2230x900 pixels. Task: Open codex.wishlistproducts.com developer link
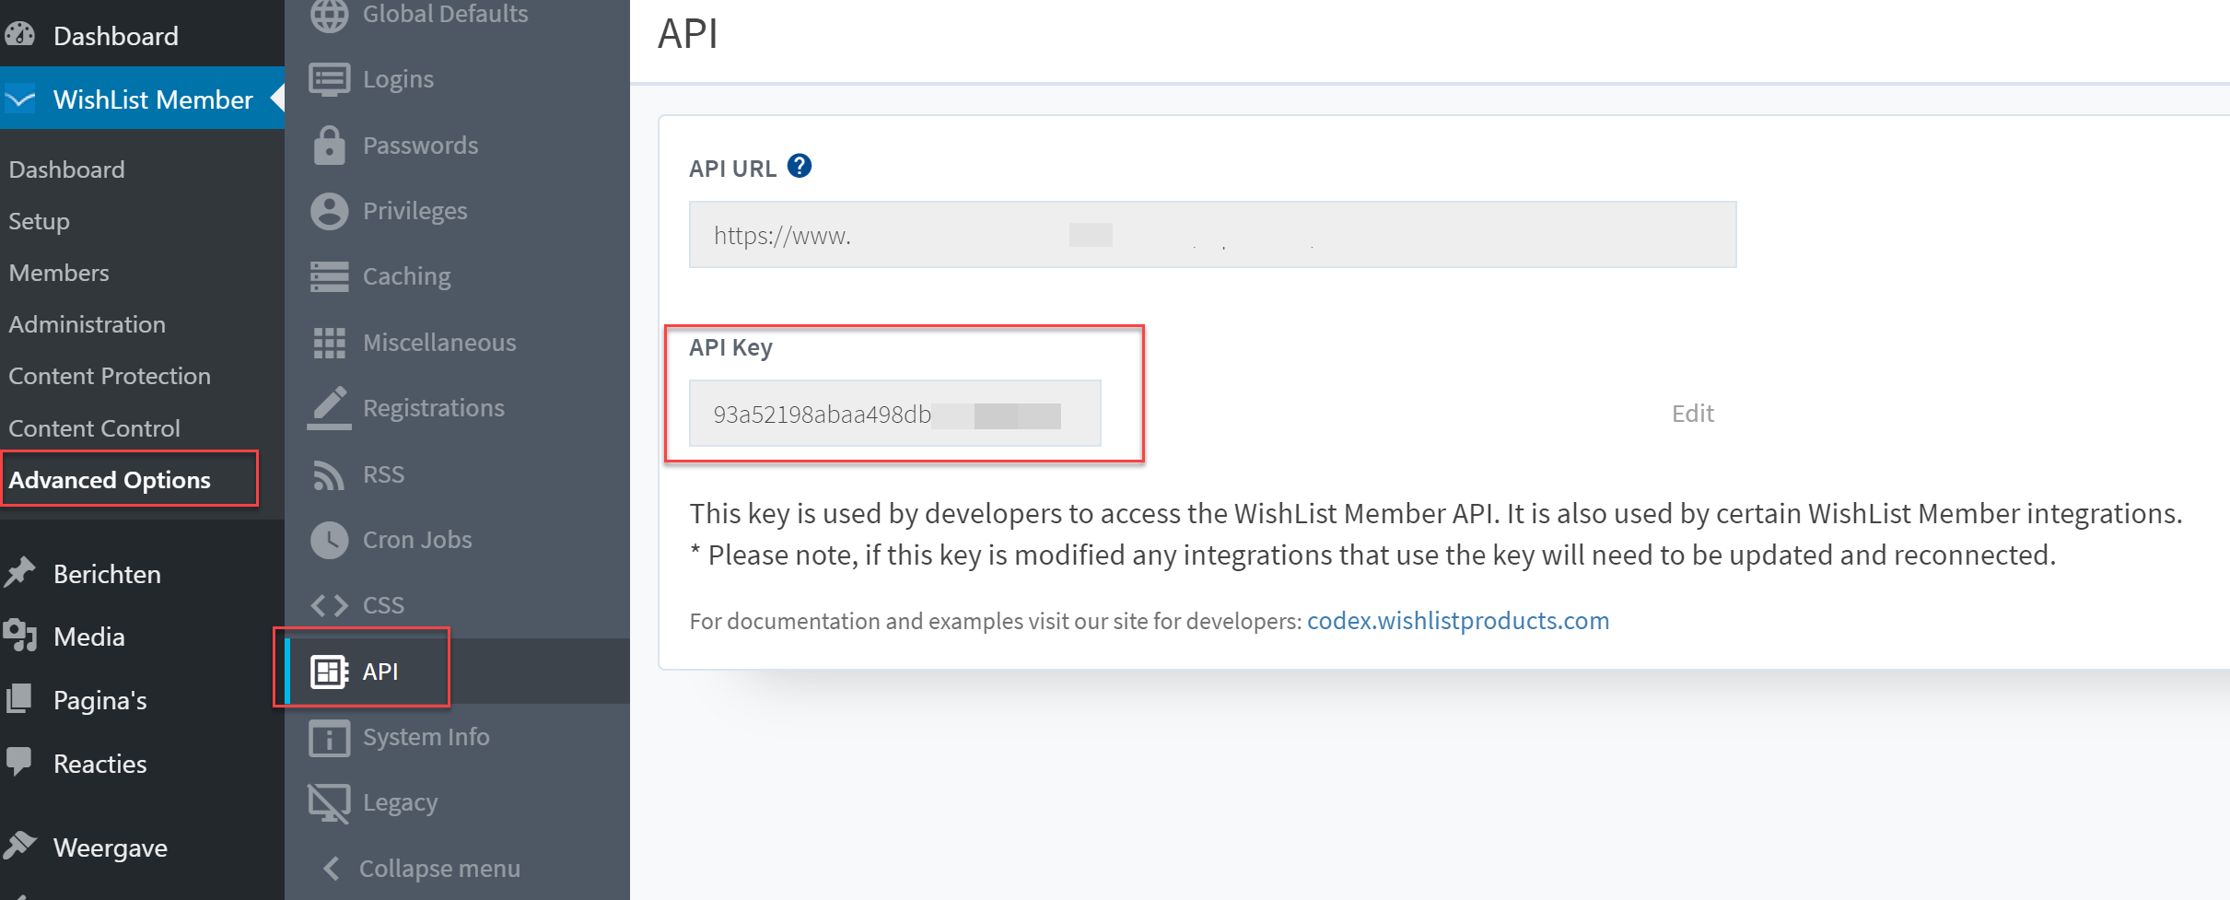coord(1458,621)
